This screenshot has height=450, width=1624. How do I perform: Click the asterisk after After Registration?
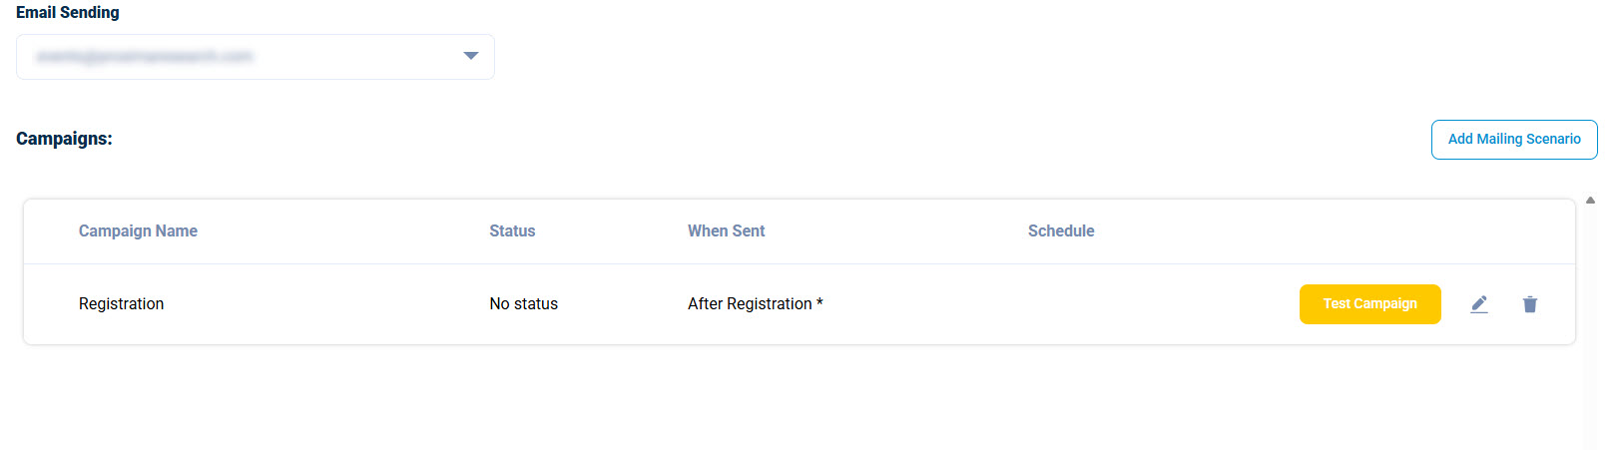819,302
